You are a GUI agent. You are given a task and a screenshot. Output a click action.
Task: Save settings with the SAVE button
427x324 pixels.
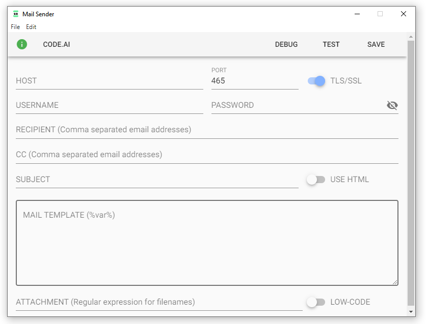pos(376,44)
